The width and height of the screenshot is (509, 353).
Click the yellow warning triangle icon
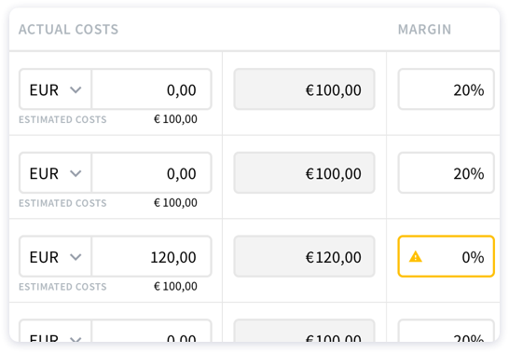coord(415,257)
